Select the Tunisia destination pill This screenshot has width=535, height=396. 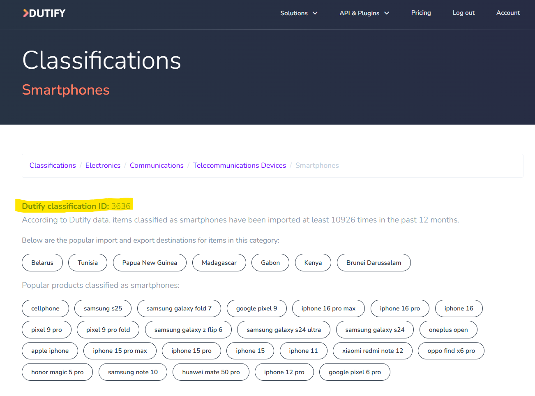[88, 263]
